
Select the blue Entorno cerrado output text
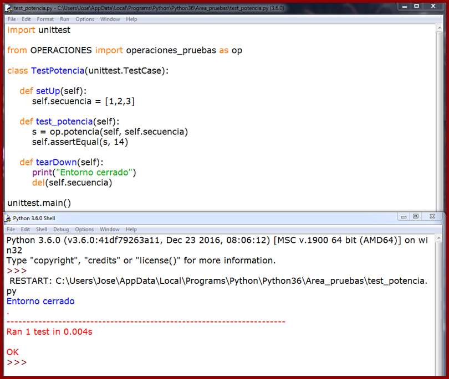pyautogui.click(x=40, y=301)
